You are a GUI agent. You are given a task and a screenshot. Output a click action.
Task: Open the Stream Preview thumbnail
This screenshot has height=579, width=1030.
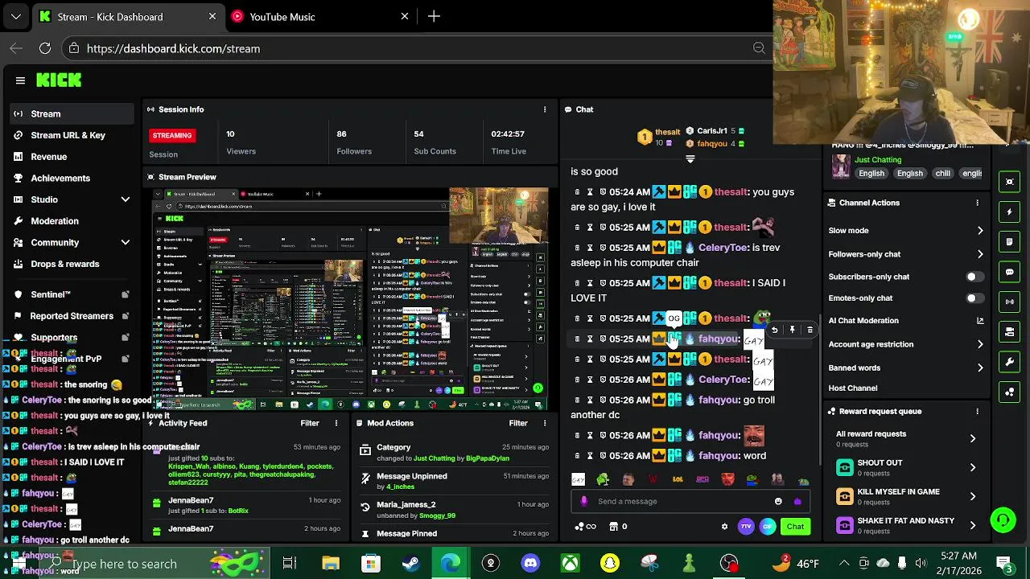351,298
